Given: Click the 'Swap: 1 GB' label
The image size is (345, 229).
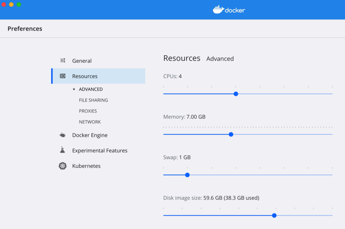Looking at the screenshot, I should pyautogui.click(x=177, y=157).
